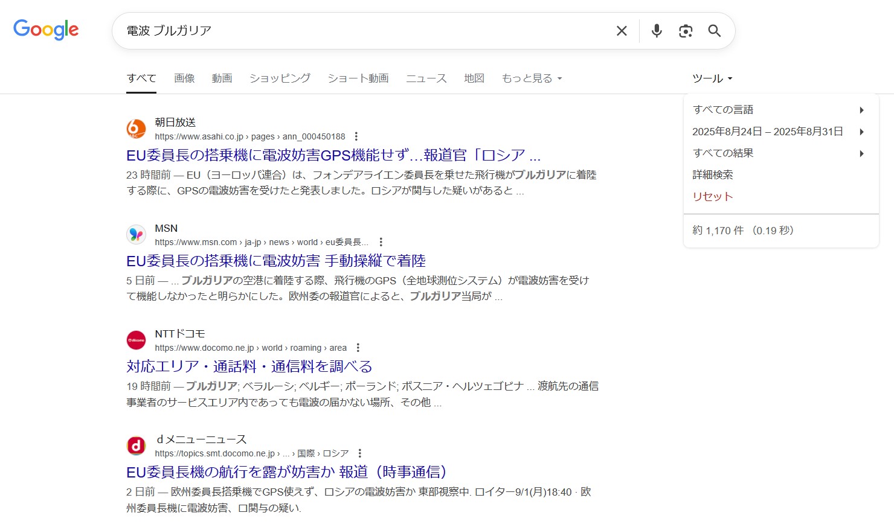This screenshot has width=894, height=527.
Task: Switch to the 画像 tab
Action: 184,78
